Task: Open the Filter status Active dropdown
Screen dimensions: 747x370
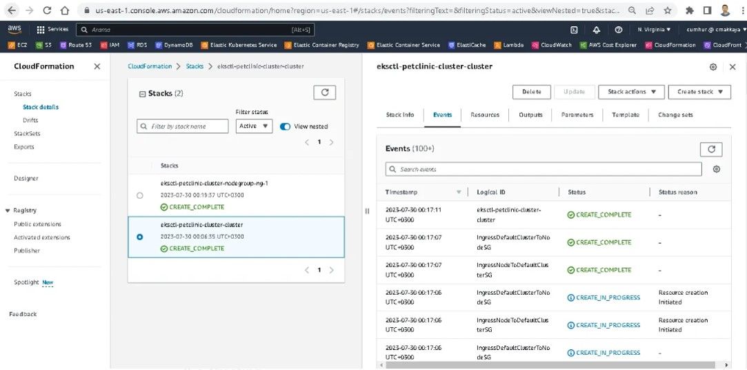Action: [x=255, y=126]
